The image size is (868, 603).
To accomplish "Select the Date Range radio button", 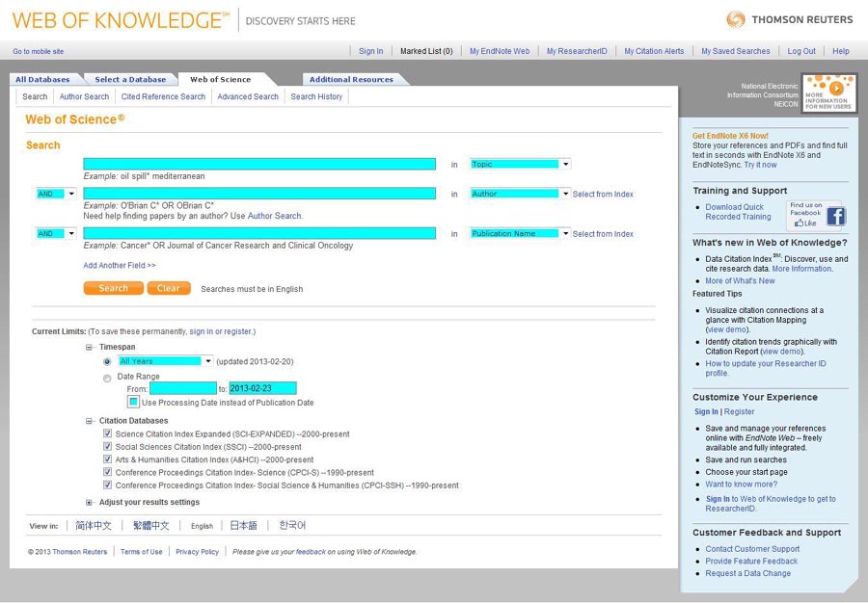I will pos(107,378).
